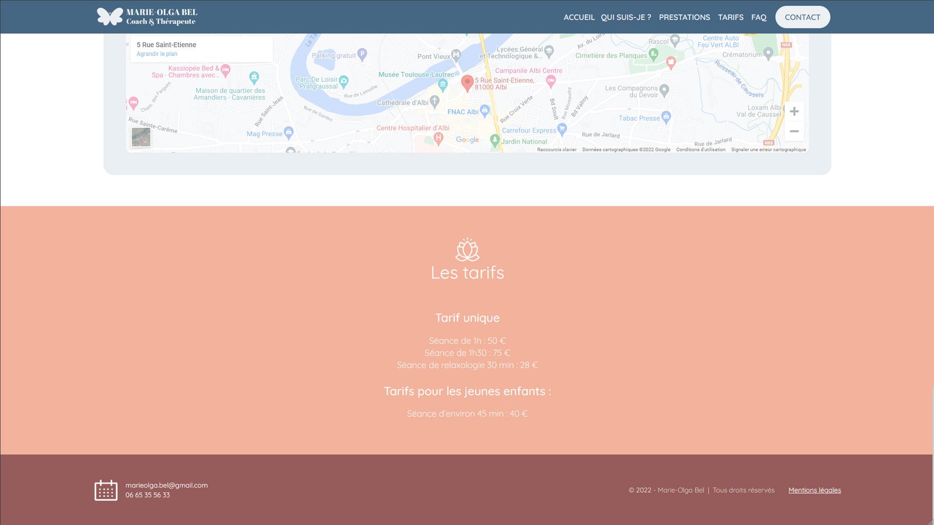Go to the PRESTATIONS section
Viewport: 934px width, 525px height.
tap(684, 17)
